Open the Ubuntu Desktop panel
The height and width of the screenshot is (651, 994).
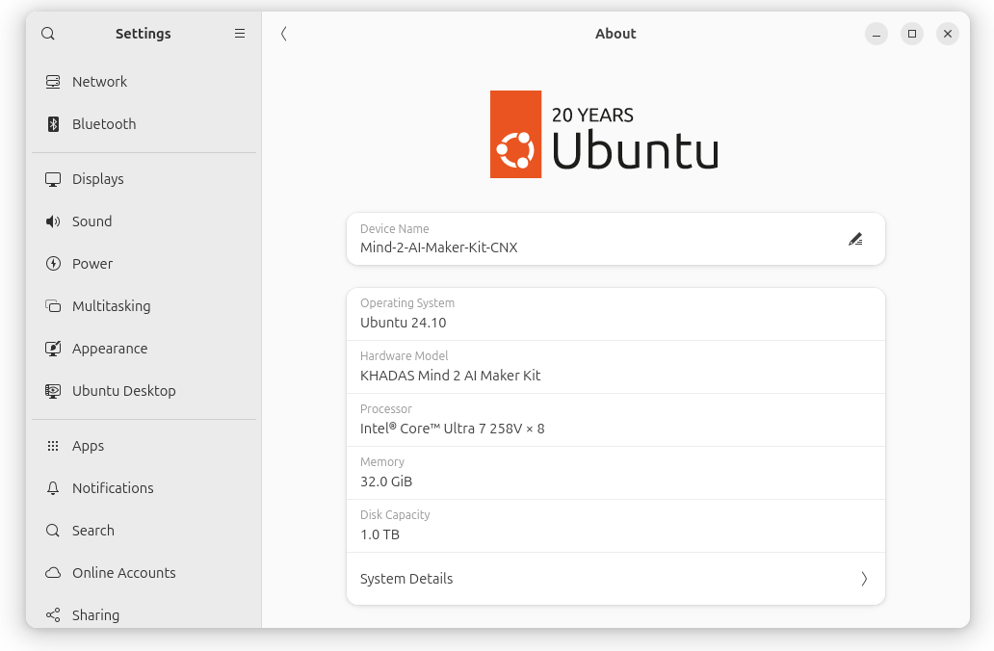pos(144,391)
